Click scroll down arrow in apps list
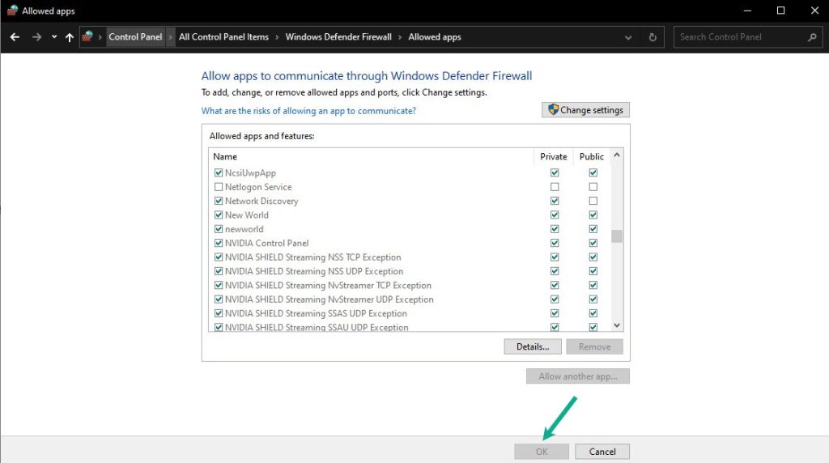 [x=616, y=325]
